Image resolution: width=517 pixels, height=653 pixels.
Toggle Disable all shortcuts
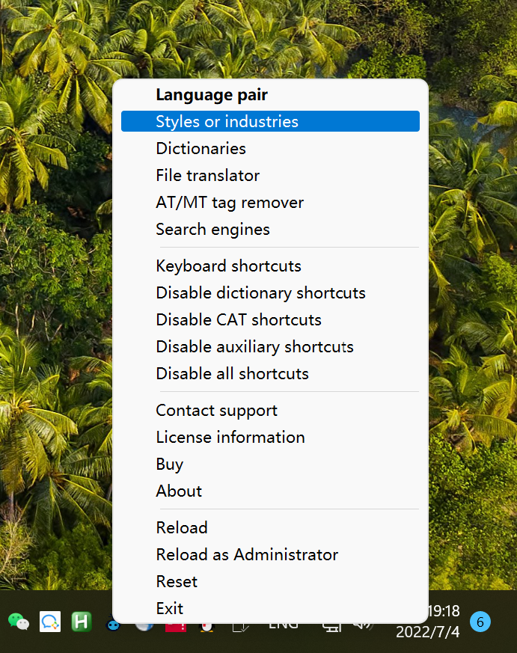(232, 374)
